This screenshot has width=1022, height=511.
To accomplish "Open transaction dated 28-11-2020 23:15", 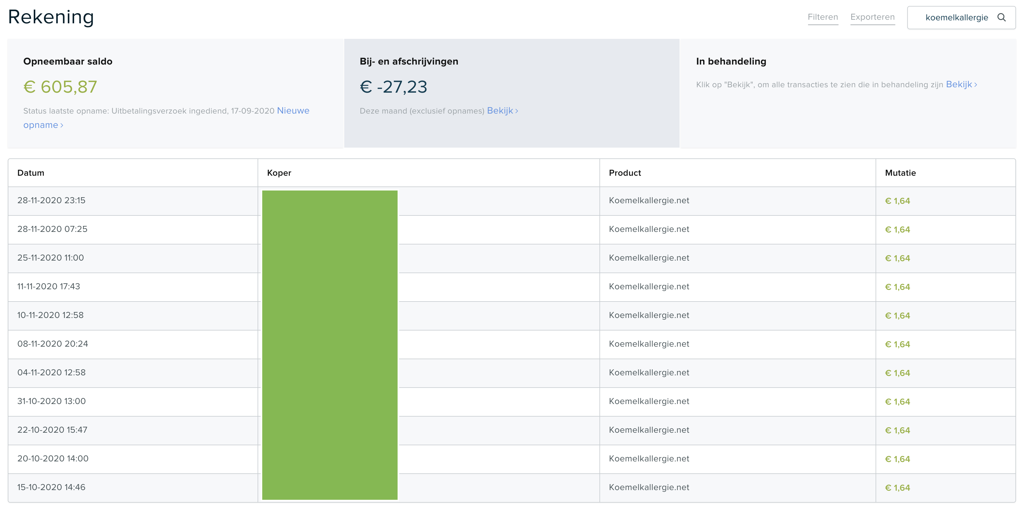I will coord(512,201).
